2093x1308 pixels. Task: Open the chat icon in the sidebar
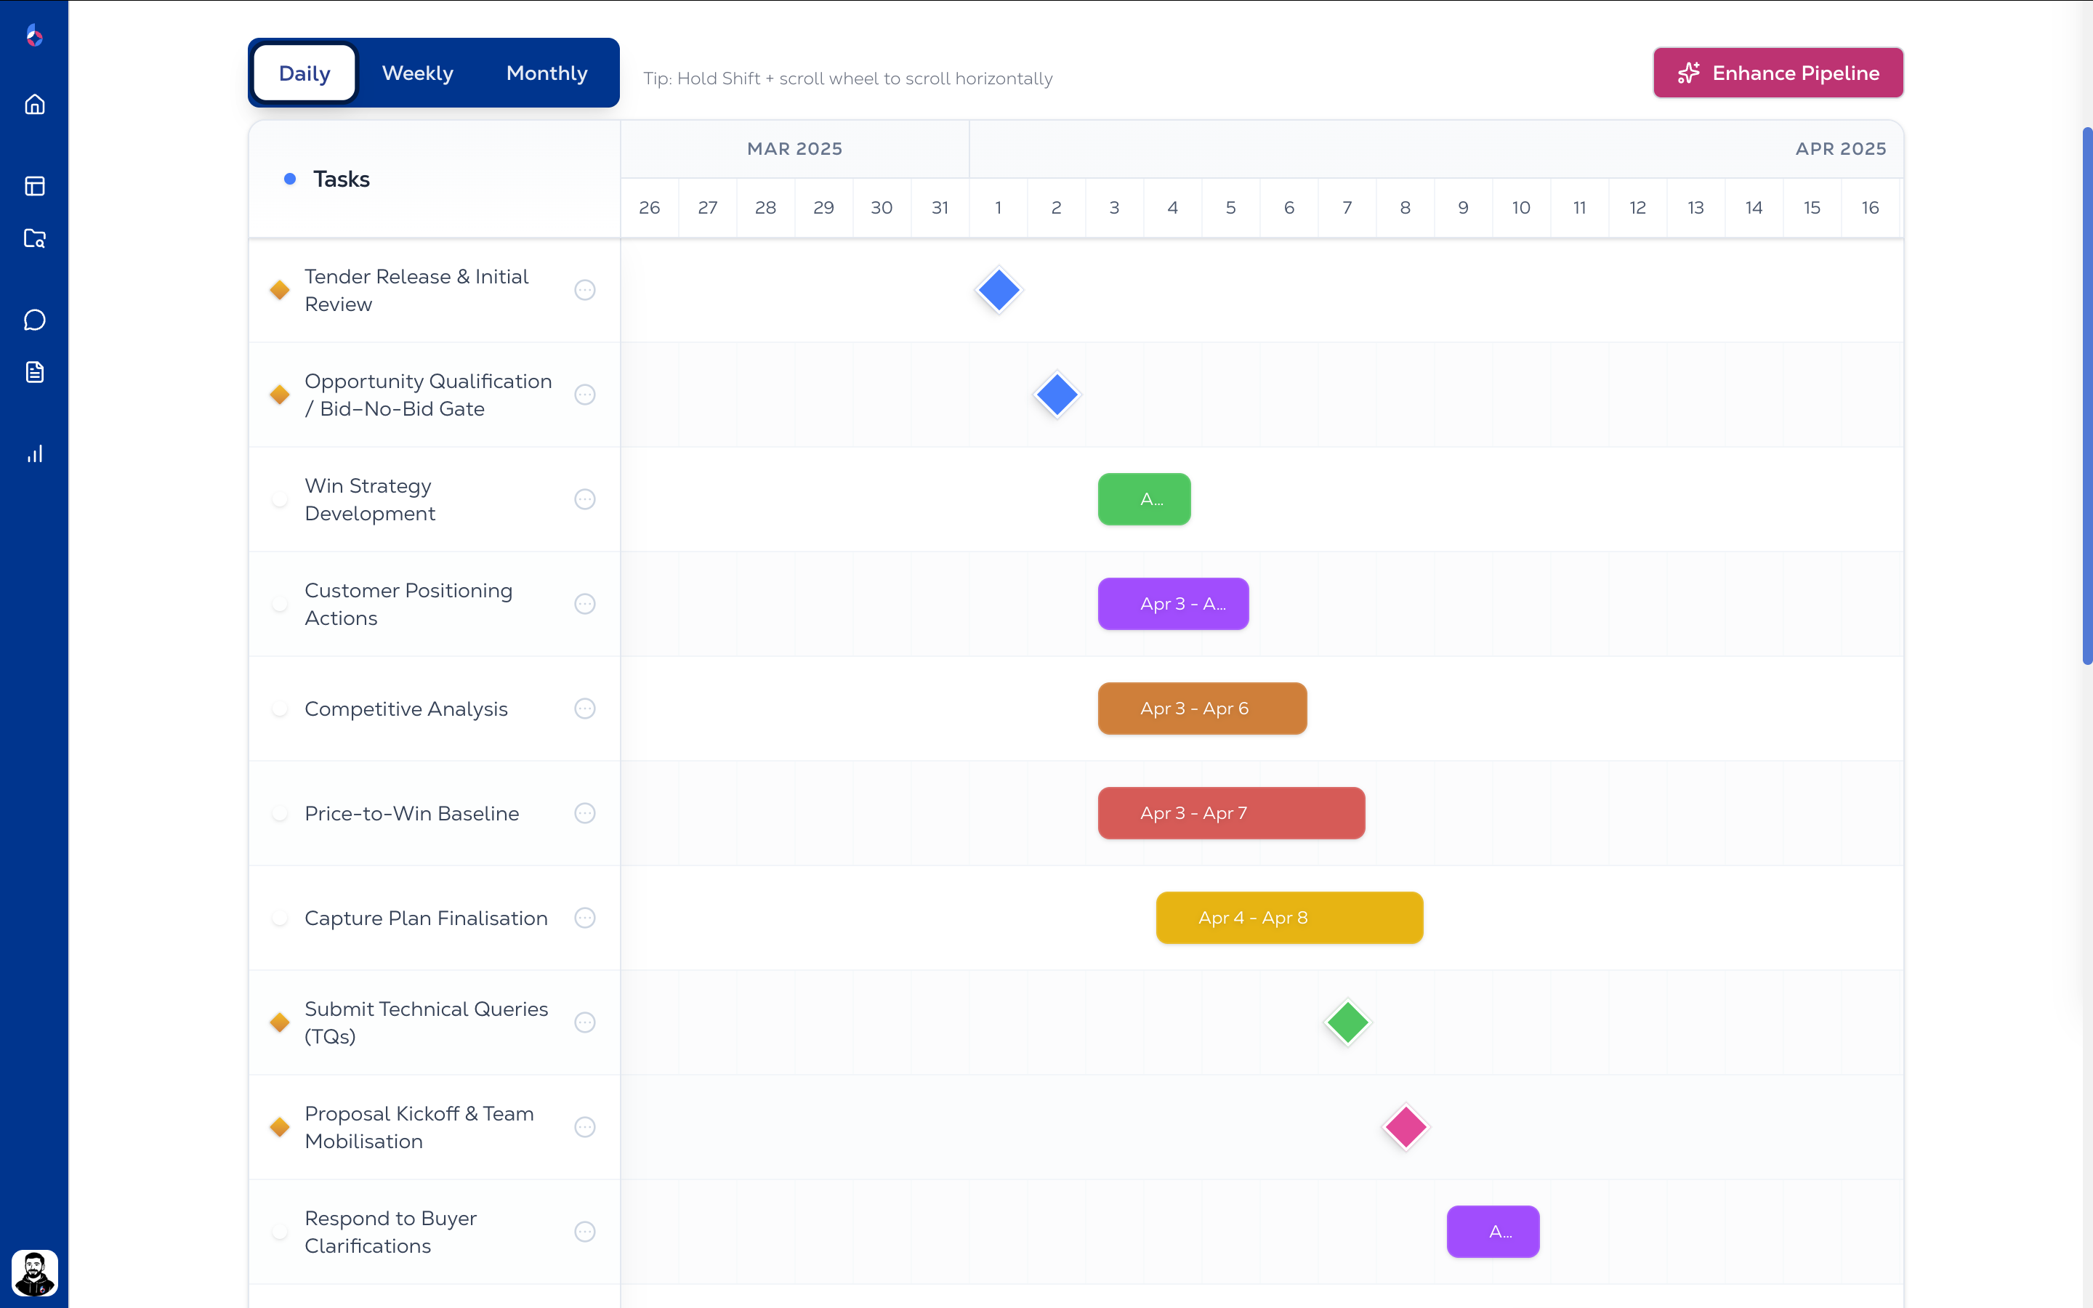[35, 319]
